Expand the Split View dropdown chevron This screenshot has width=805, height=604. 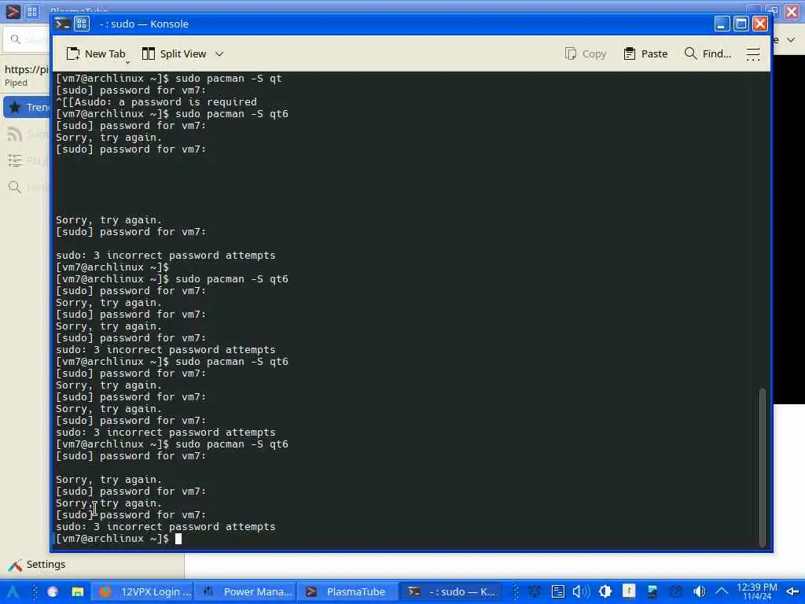click(x=219, y=54)
